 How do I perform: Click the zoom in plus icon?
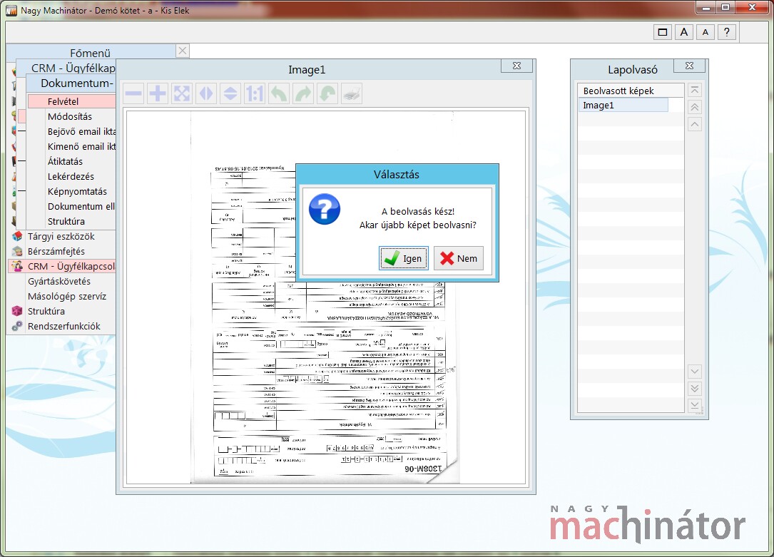[x=158, y=93]
